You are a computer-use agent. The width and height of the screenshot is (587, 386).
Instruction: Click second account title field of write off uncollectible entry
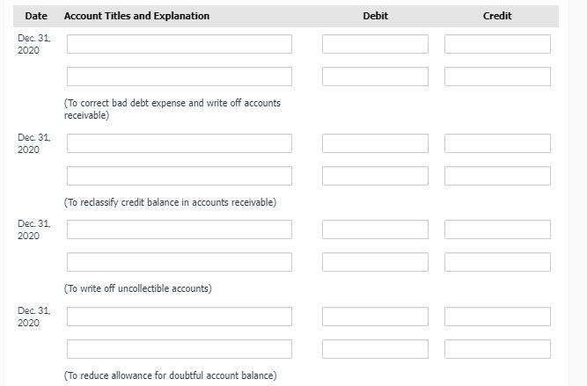point(180,262)
